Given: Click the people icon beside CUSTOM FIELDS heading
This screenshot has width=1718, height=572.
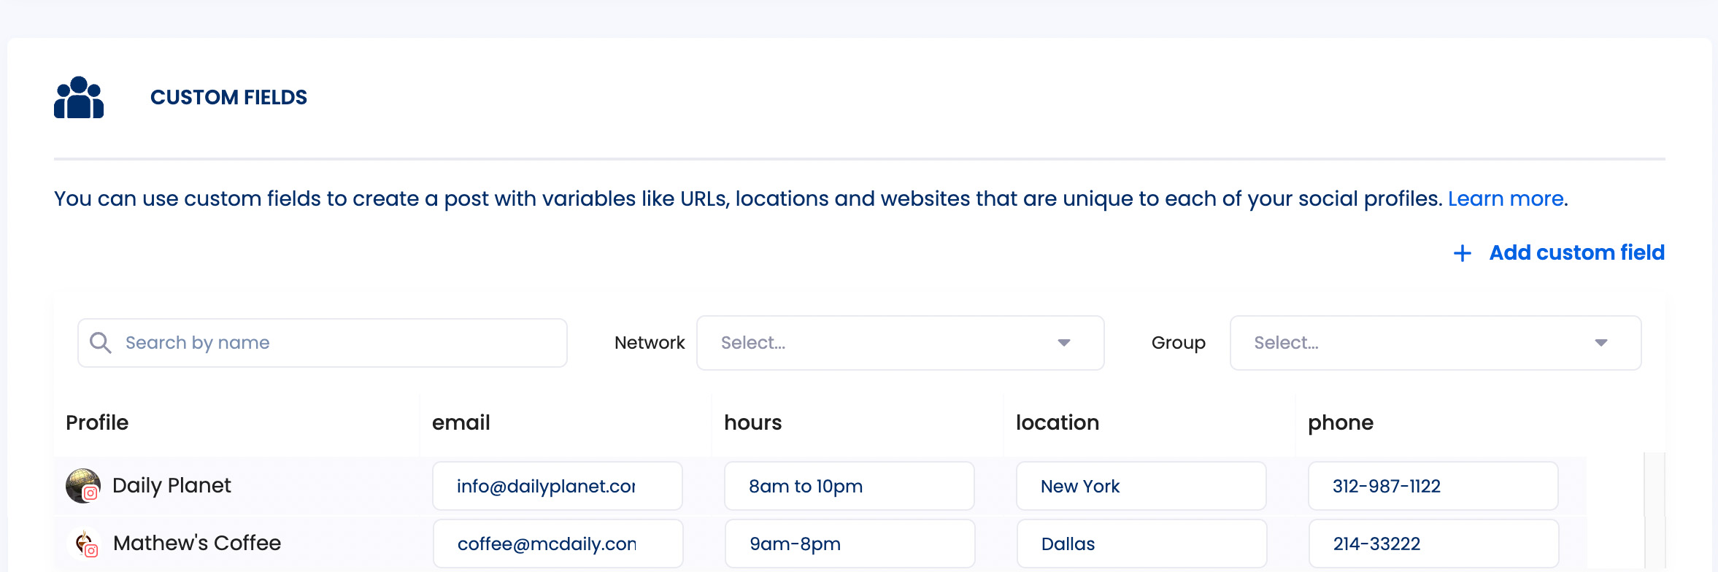Looking at the screenshot, I should (77, 97).
